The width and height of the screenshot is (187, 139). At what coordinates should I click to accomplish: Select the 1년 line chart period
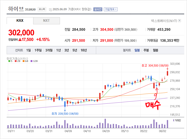[58, 50]
